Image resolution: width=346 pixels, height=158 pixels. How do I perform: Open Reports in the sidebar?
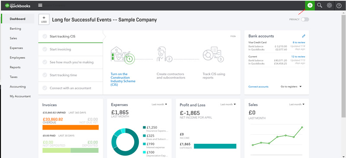[15, 67]
